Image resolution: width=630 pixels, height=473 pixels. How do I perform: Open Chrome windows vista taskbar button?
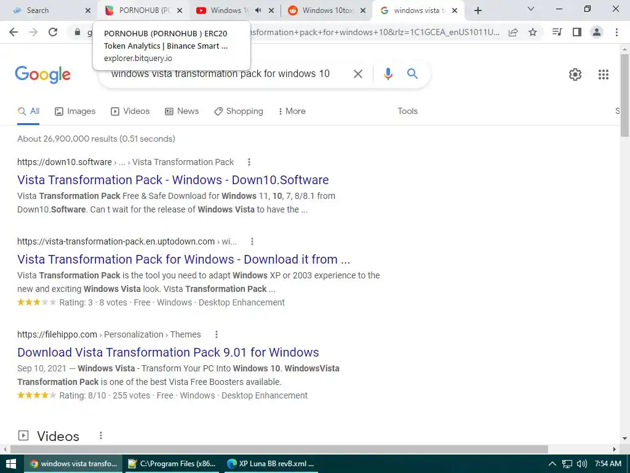74,464
